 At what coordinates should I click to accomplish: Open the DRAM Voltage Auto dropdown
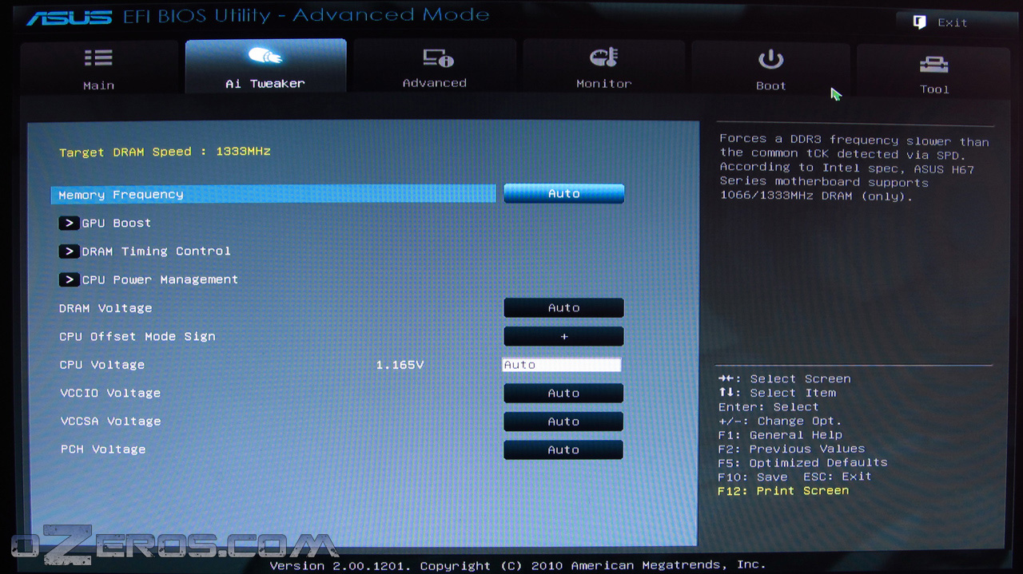563,308
